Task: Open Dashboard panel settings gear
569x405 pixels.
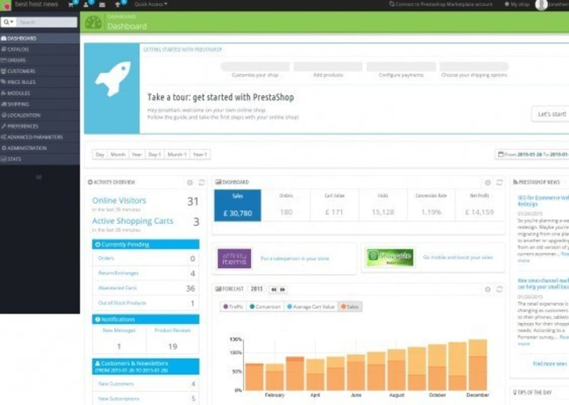Action: click(488, 183)
